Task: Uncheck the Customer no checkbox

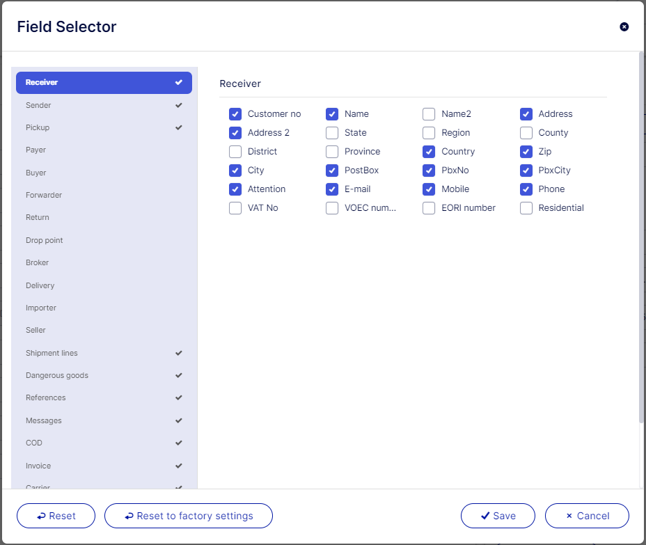Action: (235, 114)
